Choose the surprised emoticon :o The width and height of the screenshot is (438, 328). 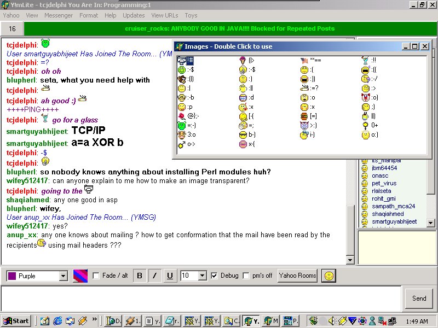[308, 98]
